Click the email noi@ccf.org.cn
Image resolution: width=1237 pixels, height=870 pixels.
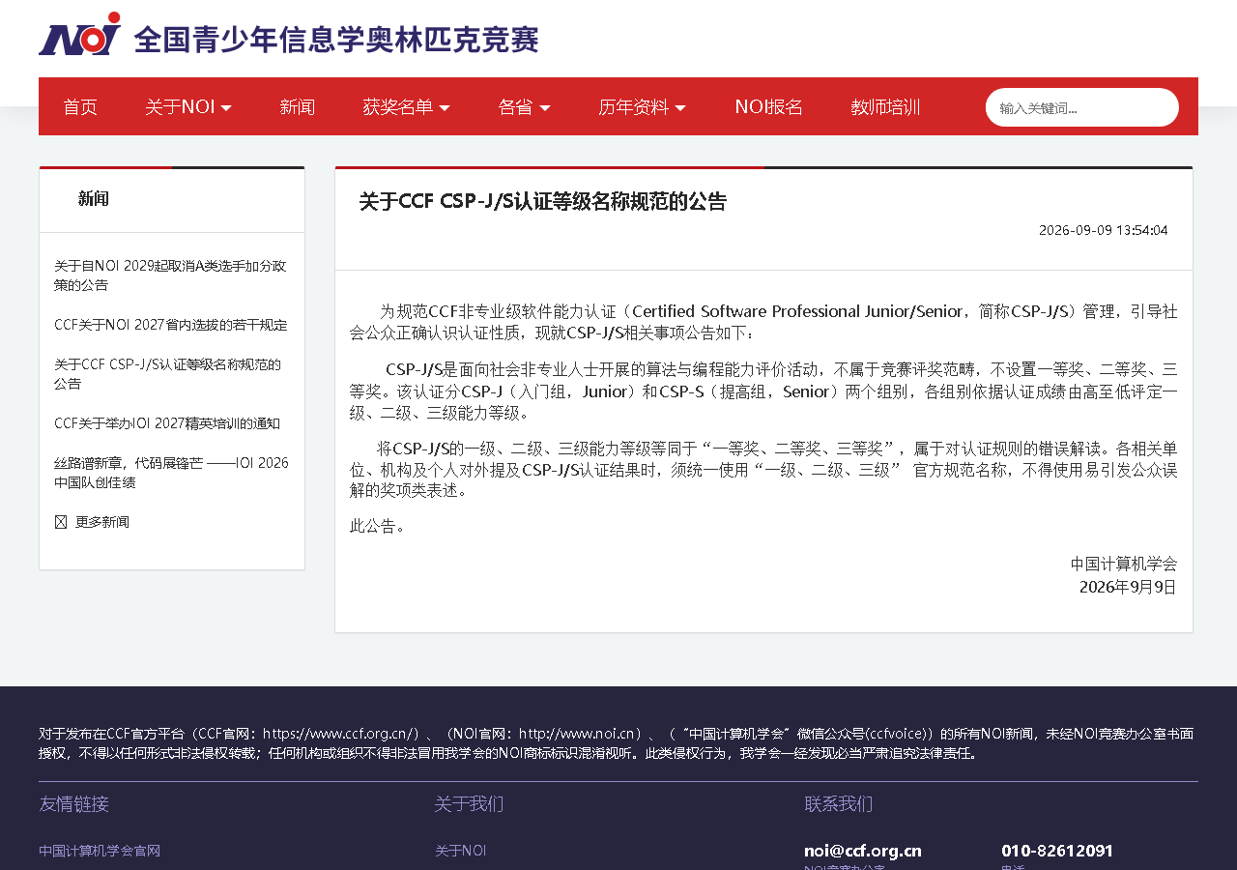[x=863, y=851]
